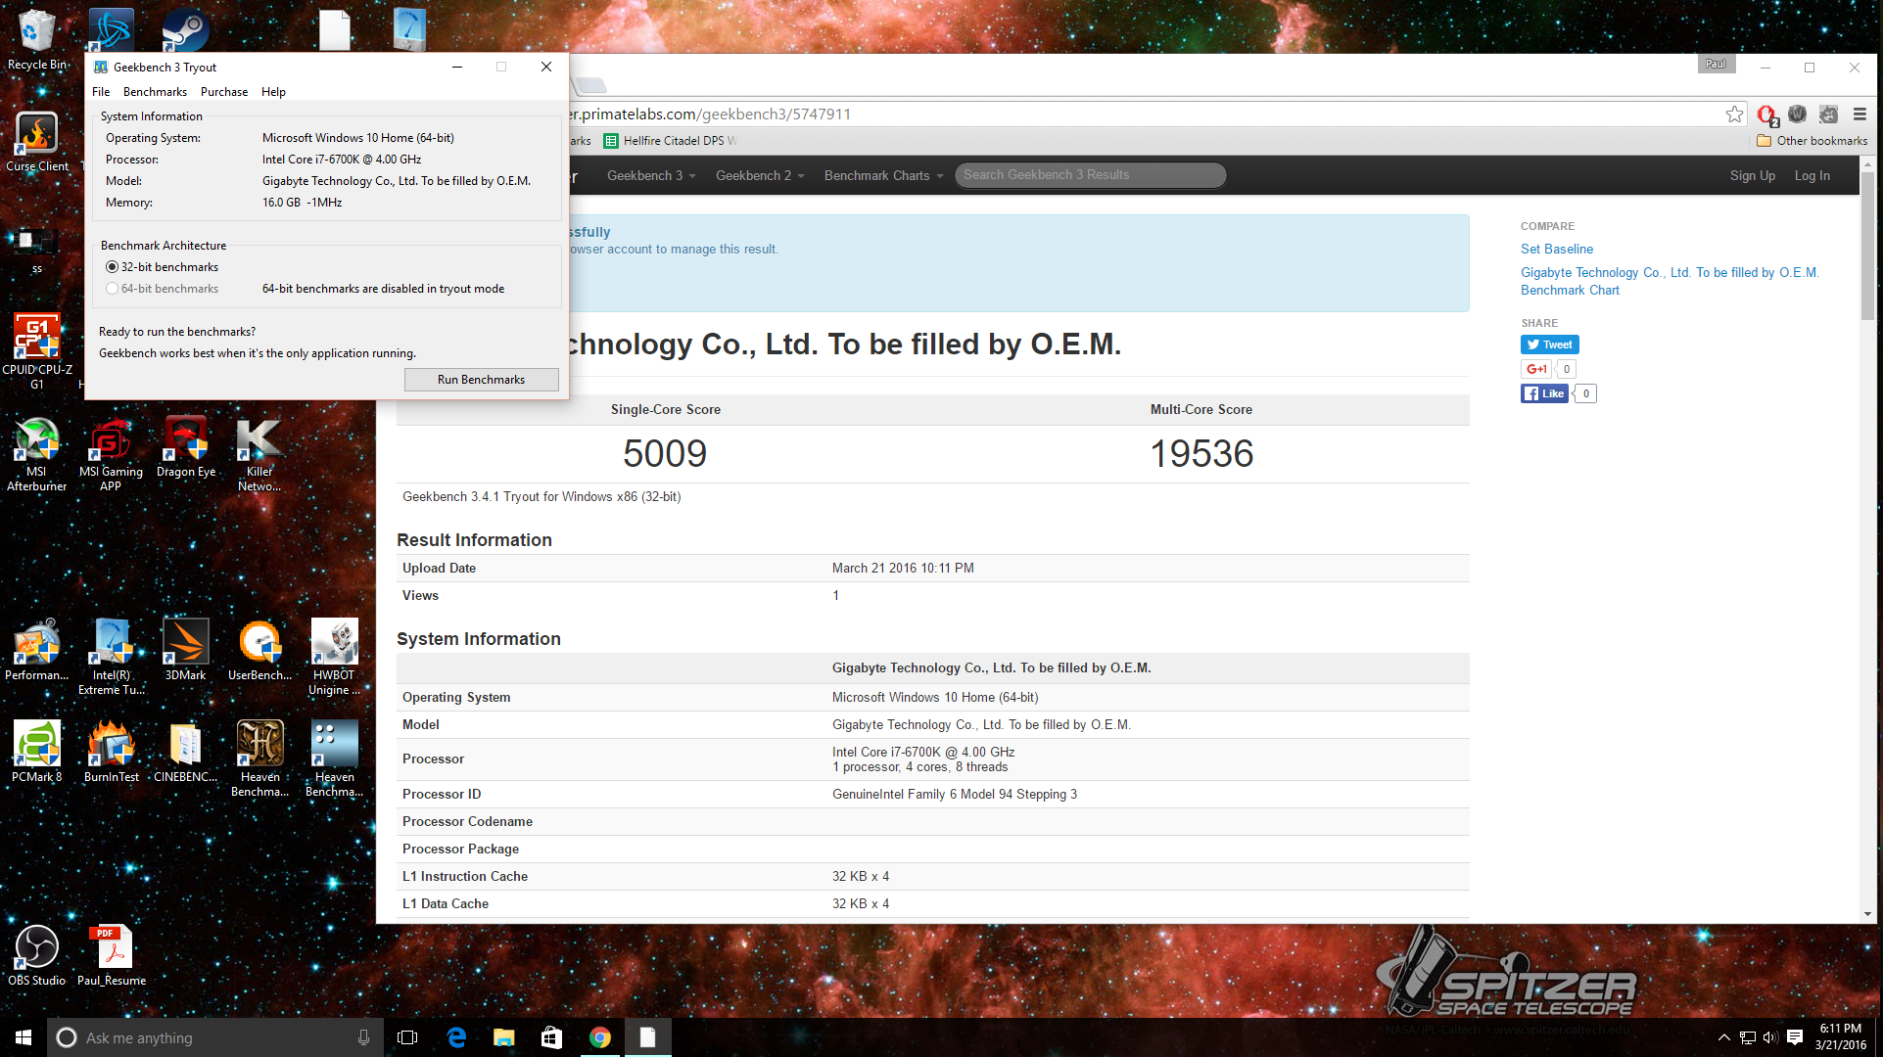Open Other bookmarks folder

tap(1812, 141)
